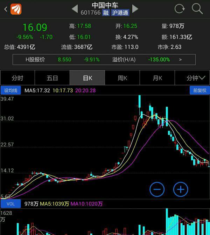Expand H股报价 details arrow
This screenshot has width=210, height=235.
pyautogui.click(x=180, y=60)
